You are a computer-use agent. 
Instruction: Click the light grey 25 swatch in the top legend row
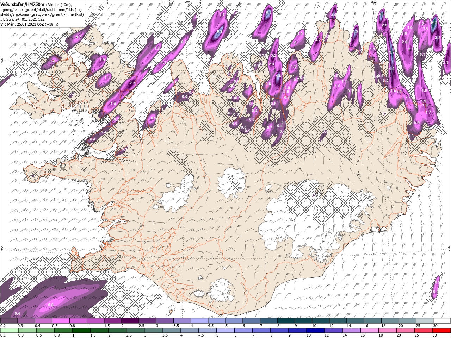coord(424,320)
